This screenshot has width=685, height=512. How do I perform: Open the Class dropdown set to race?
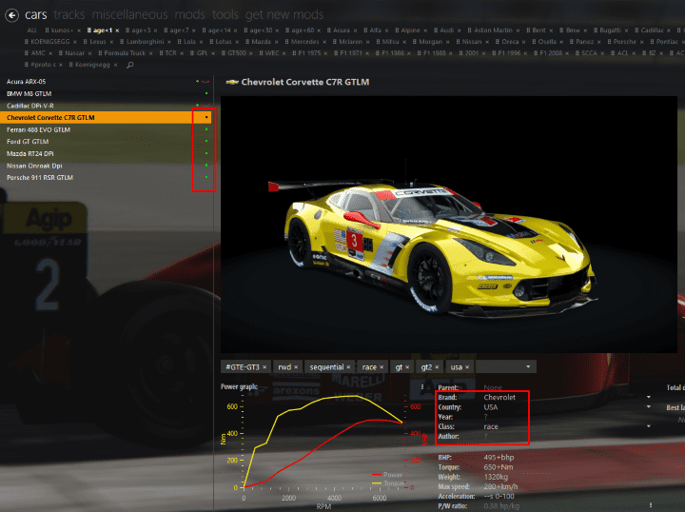[x=649, y=426]
